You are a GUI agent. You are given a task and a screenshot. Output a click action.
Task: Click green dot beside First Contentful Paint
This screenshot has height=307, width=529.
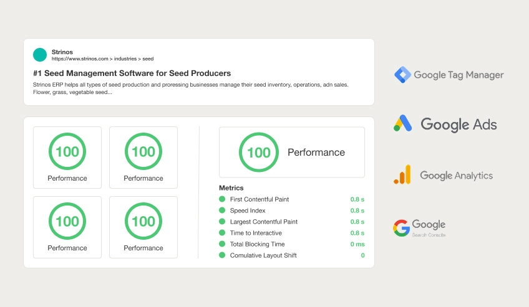(222, 199)
